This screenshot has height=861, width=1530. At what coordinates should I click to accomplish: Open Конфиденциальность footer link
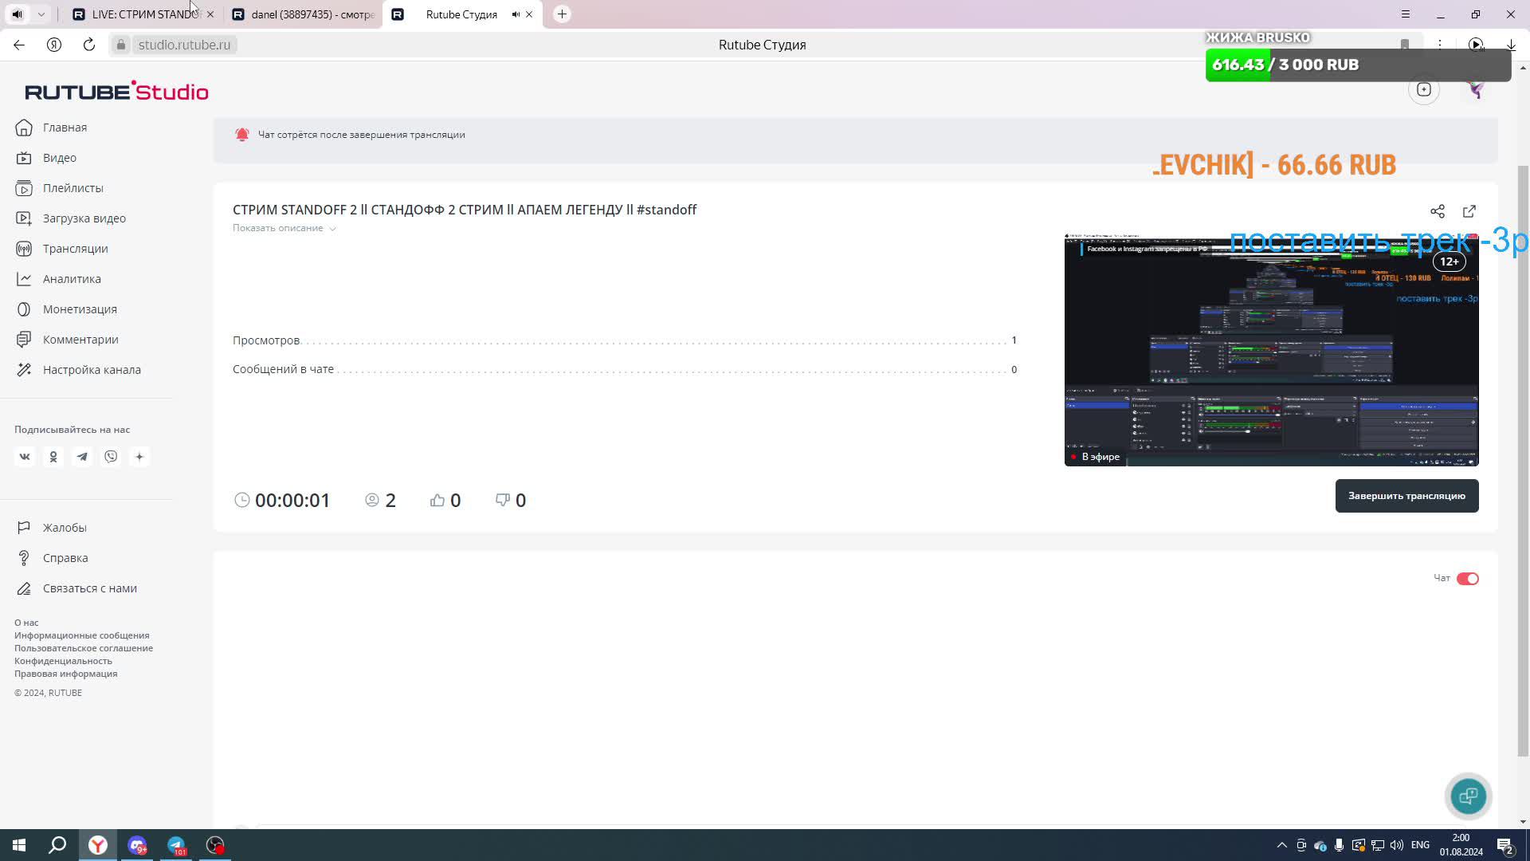tap(63, 661)
